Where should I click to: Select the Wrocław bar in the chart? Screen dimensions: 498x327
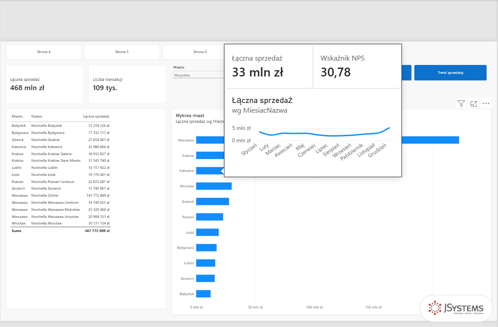(214, 186)
